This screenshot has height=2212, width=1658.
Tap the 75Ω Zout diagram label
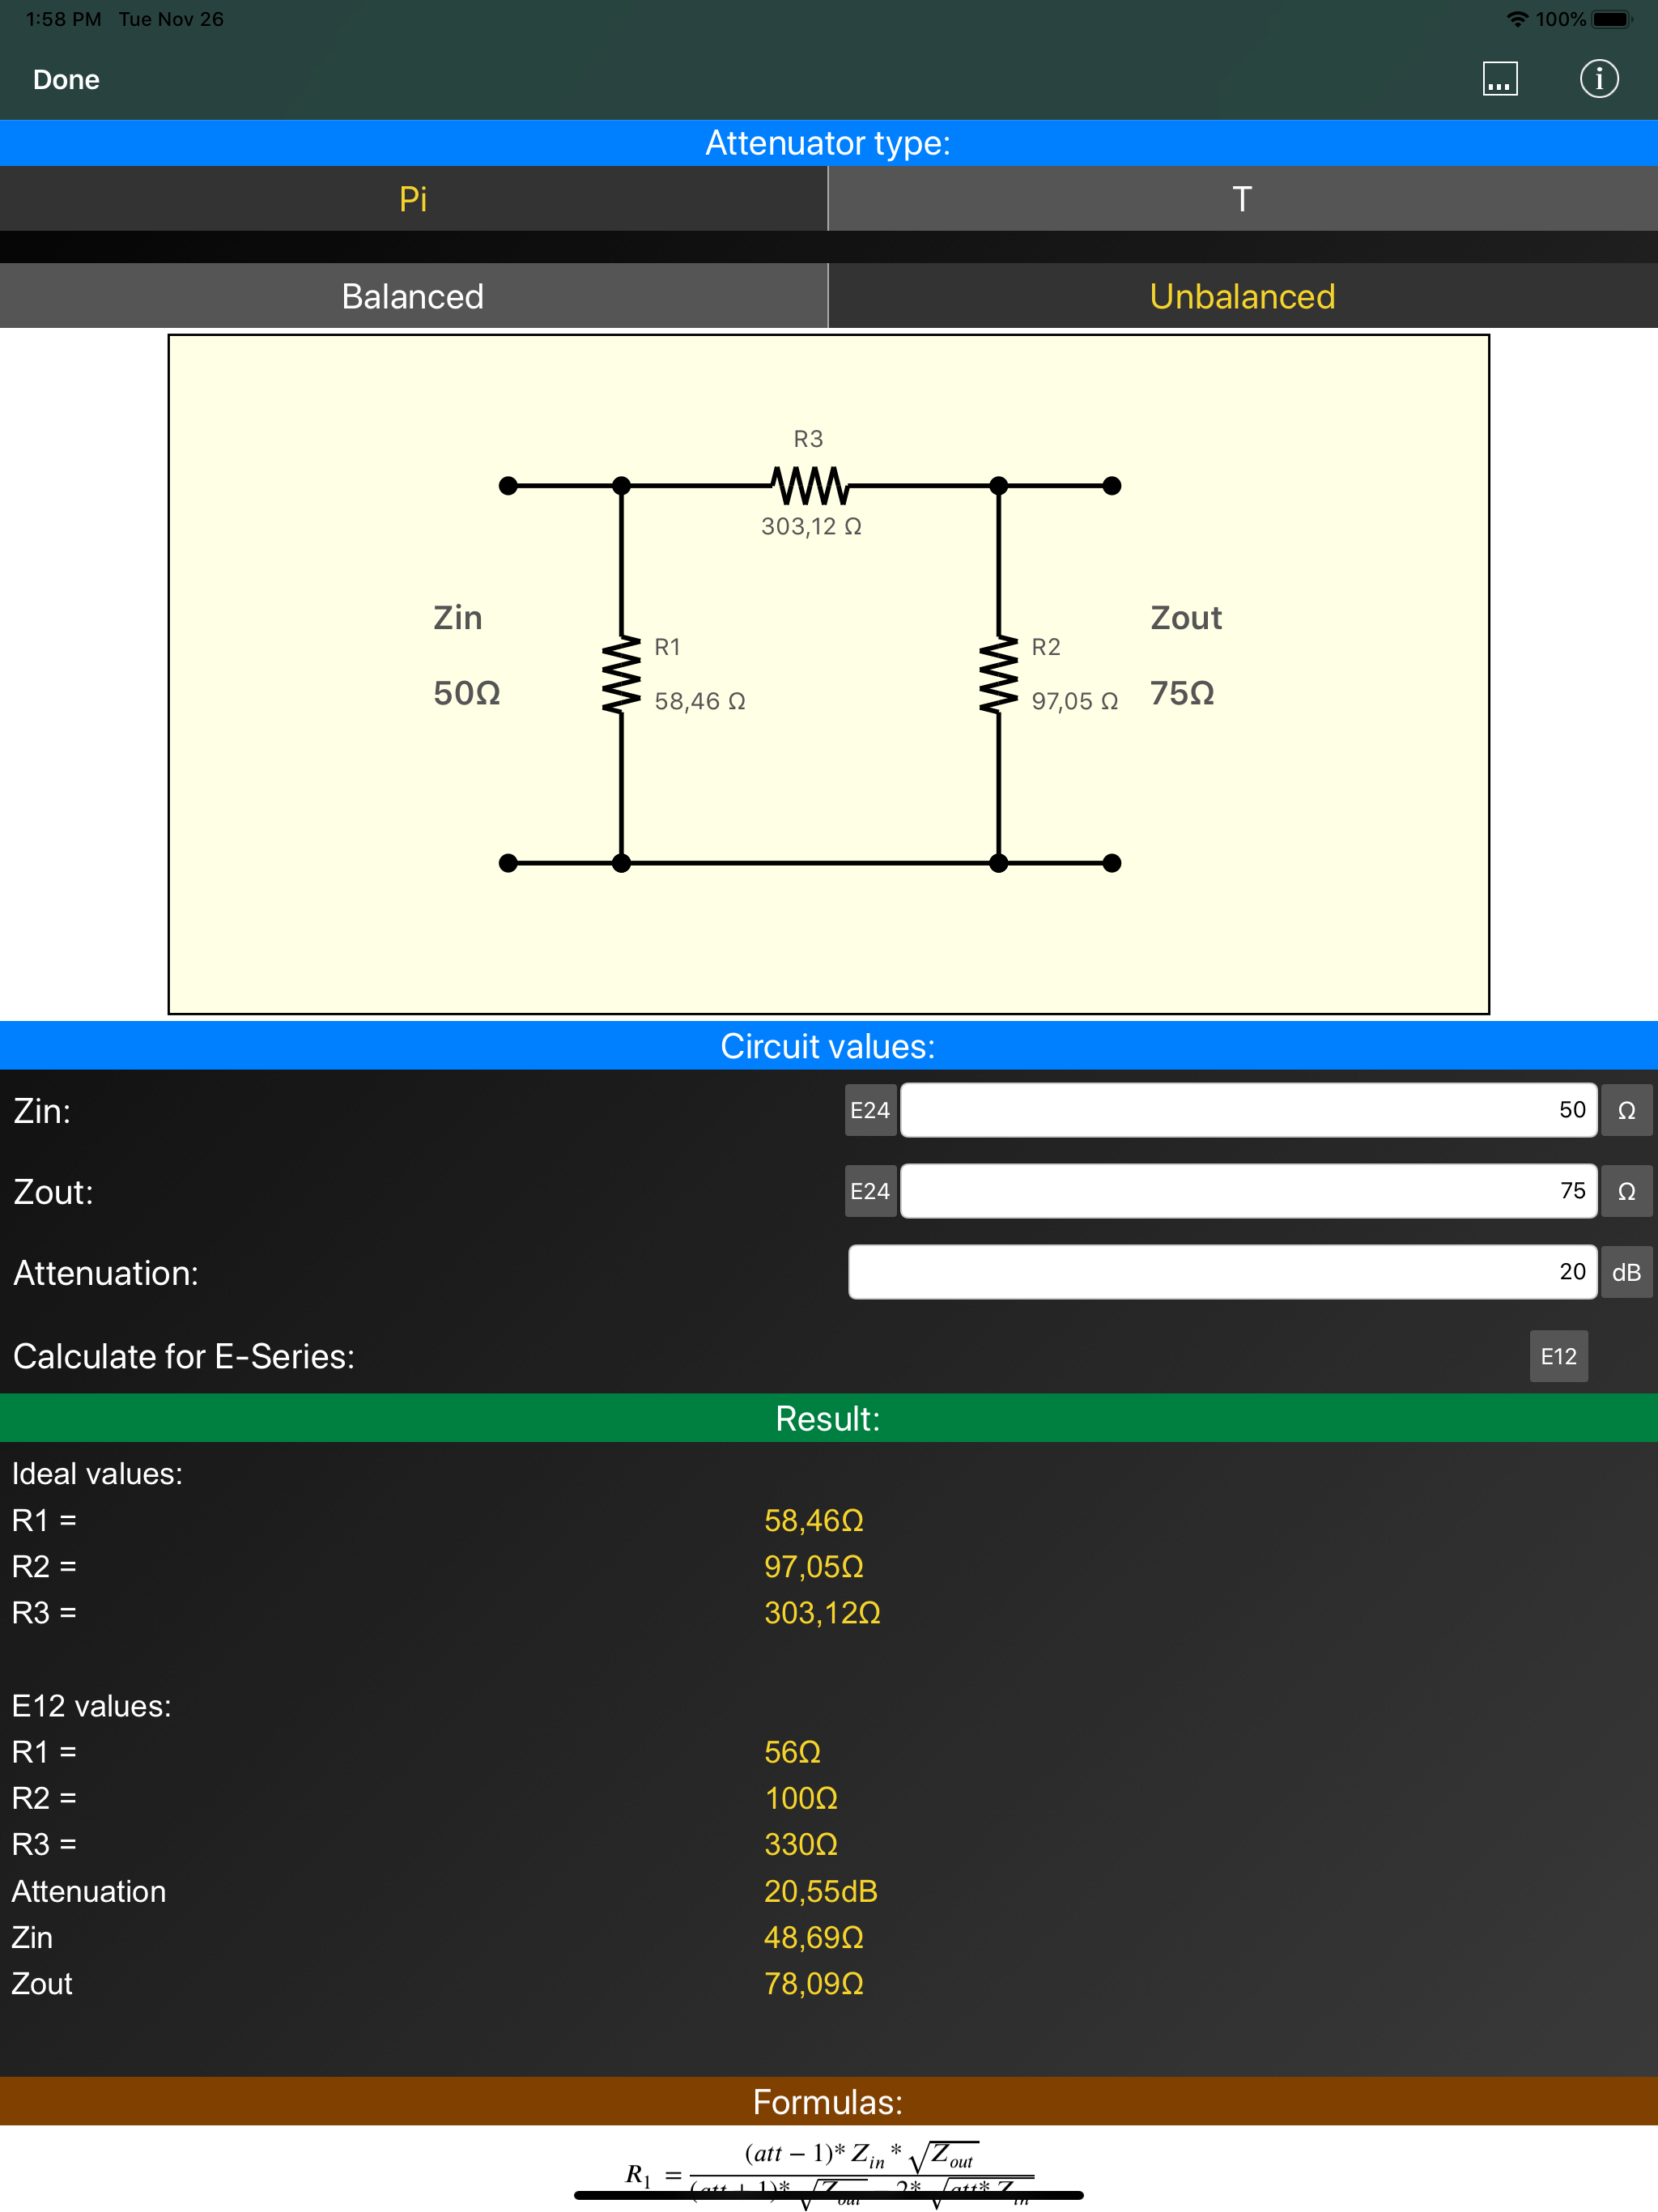pos(1182,693)
